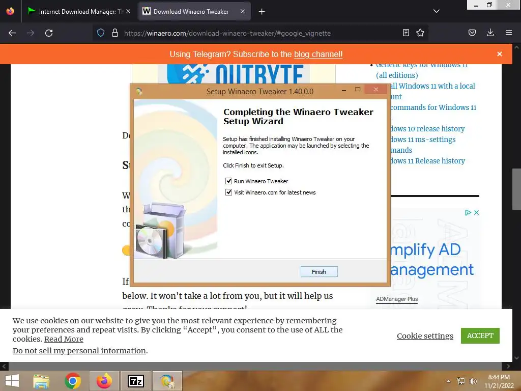Open 7-Zip from the taskbar
The image size is (521, 391).
pos(135,381)
